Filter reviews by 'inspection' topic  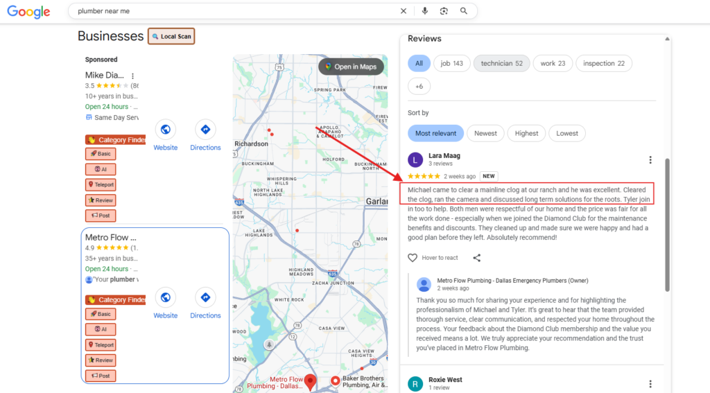tap(603, 63)
